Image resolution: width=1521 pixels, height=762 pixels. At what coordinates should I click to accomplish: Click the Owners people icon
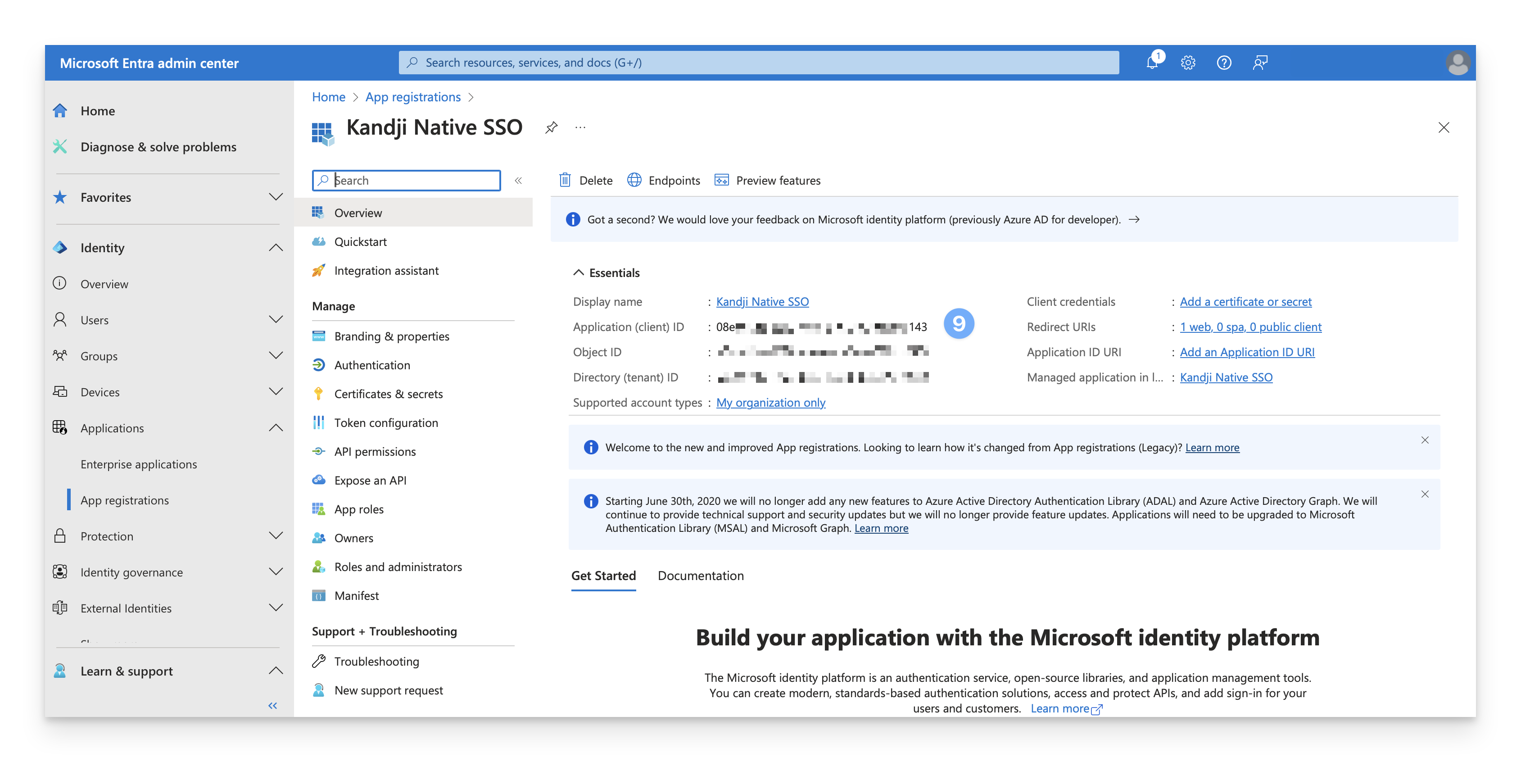318,538
